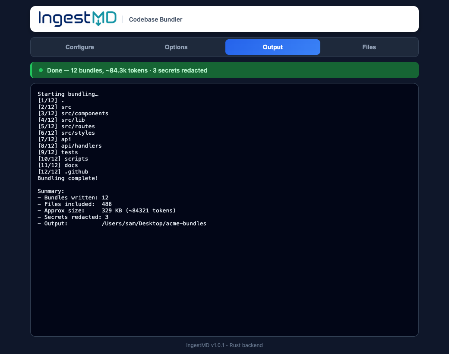Click the '[6/12] src/styles' log line
This screenshot has width=449, height=354.
point(66,133)
